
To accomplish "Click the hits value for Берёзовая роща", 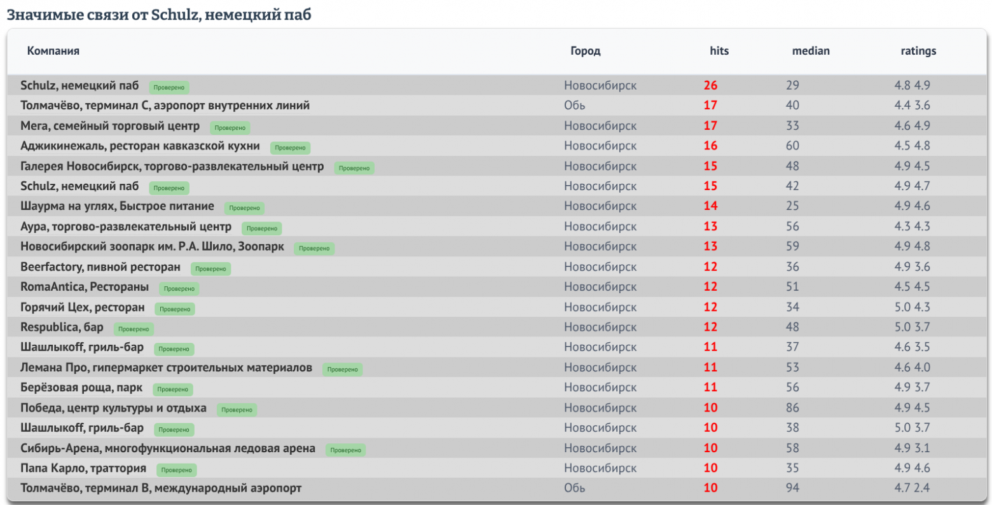I will click(x=710, y=388).
